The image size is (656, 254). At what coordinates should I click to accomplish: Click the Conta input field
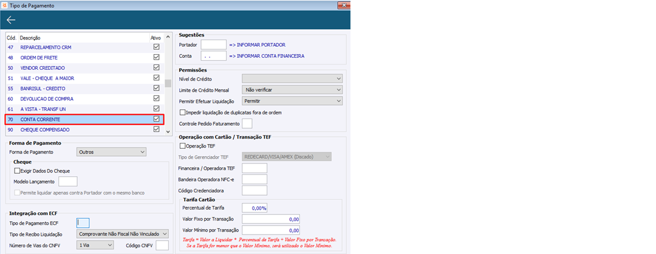(213, 56)
